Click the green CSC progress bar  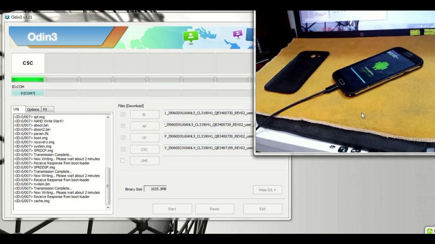(x=28, y=79)
